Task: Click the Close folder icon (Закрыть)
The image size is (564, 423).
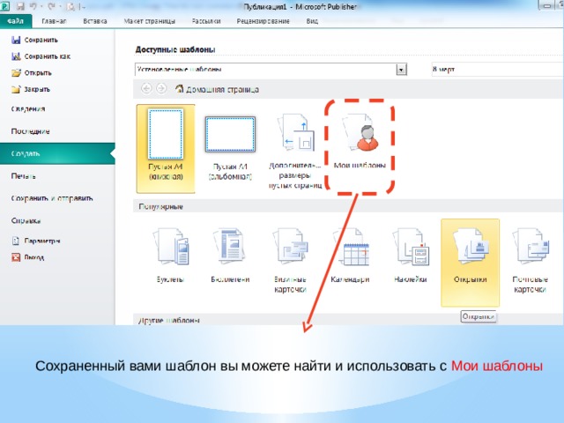Action: pyautogui.click(x=16, y=89)
